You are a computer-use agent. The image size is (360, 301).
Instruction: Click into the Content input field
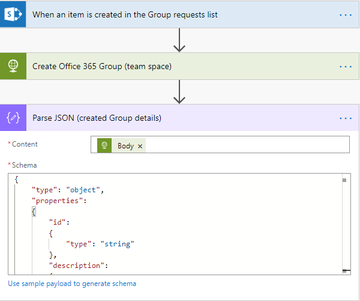(x=220, y=144)
